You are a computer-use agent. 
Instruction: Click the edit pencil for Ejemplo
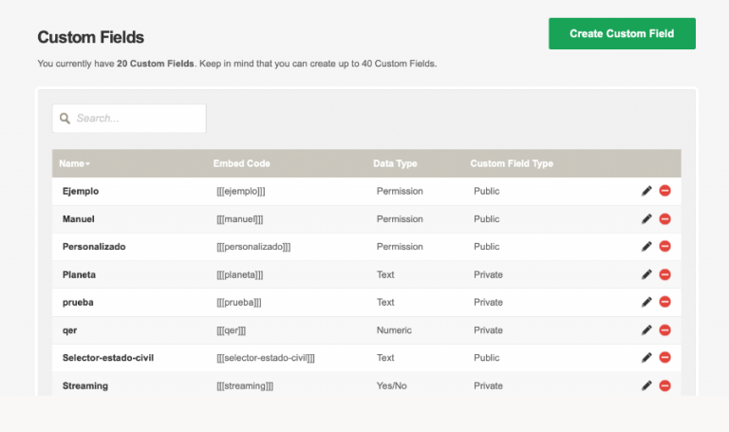(x=646, y=191)
